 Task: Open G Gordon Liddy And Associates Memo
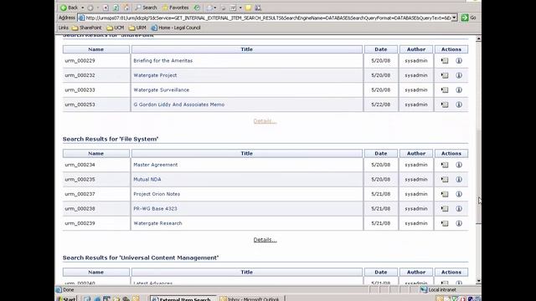click(x=178, y=105)
